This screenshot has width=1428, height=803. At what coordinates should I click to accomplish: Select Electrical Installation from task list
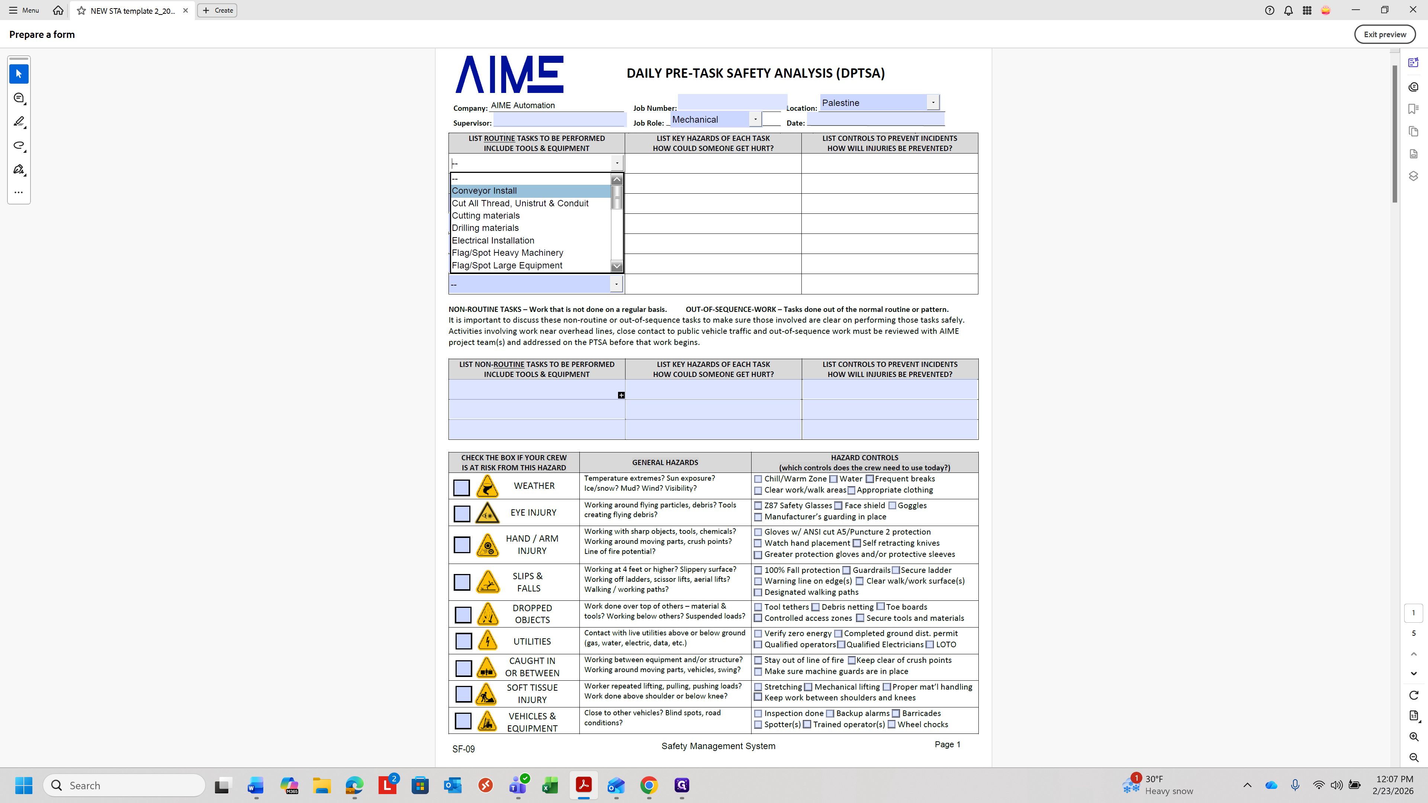(x=493, y=241)
